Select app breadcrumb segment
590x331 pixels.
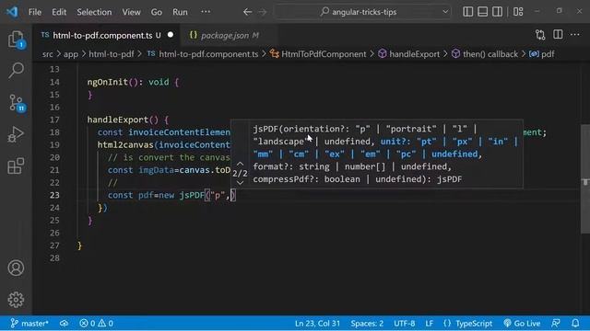(x=71, y=54)
